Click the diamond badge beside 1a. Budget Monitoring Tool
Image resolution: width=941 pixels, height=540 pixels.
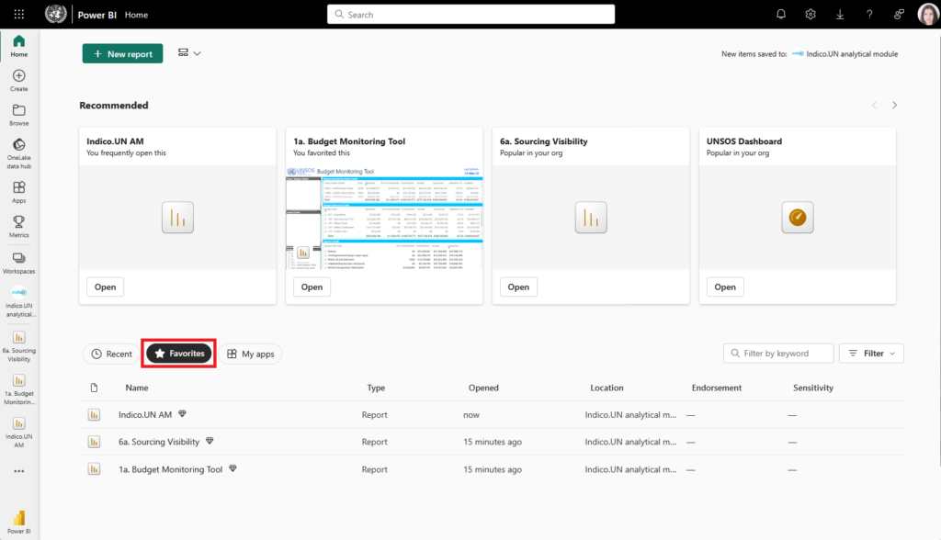click(x=232, y=468)
